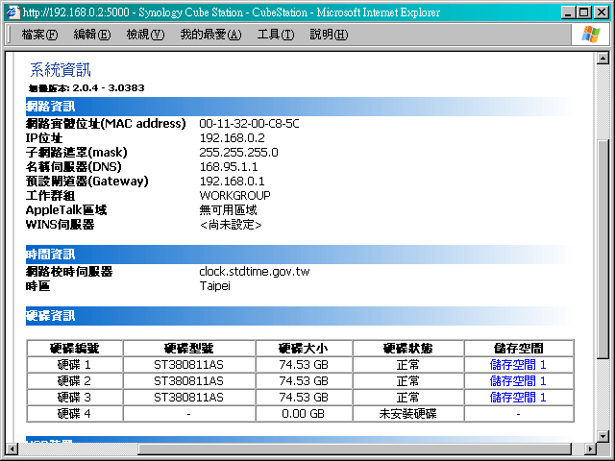Click the 硬碟 2 cell
The height and width of the screenshot is (461, 615).
coord(75,381)
